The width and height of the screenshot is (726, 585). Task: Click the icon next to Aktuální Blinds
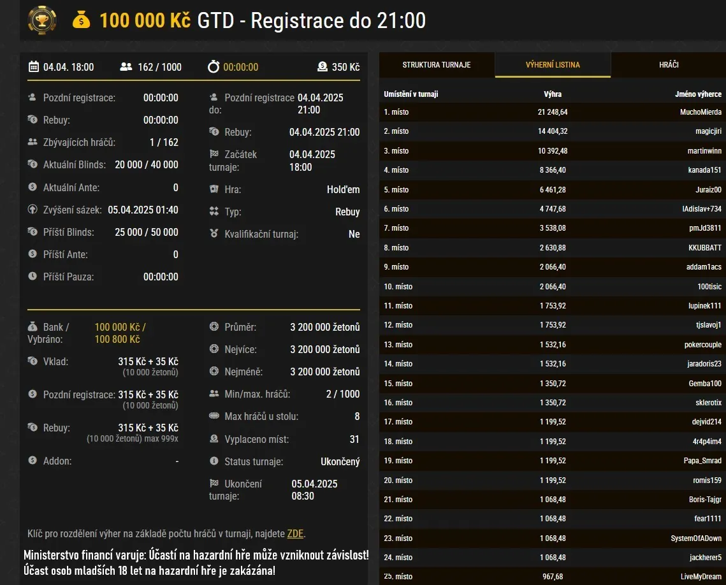(x=31, y=164)
